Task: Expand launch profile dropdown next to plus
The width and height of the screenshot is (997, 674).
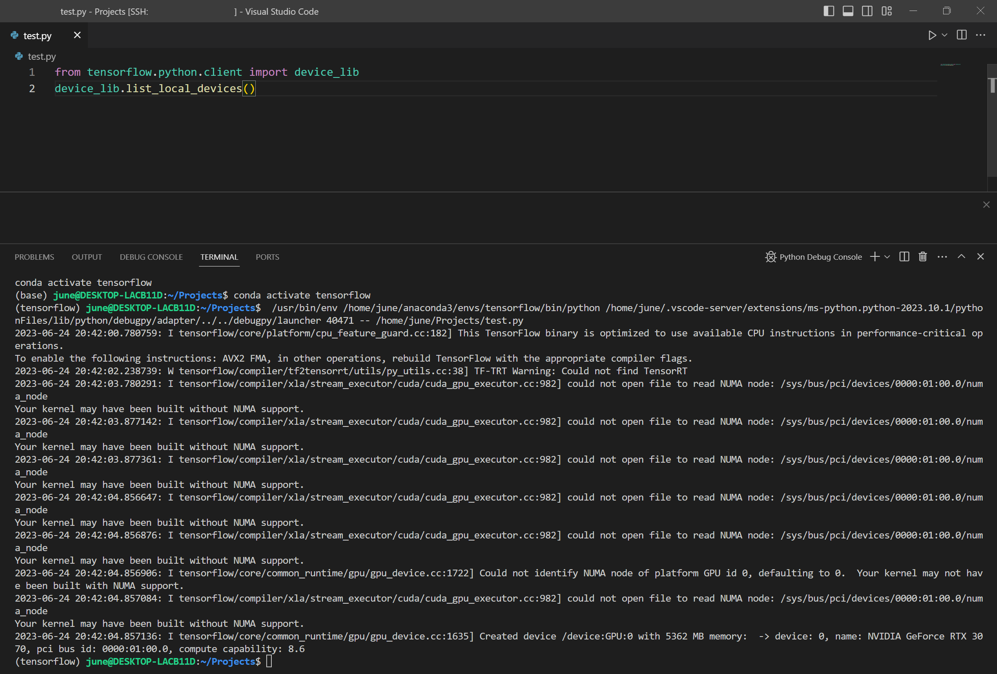Action: pyautogui.click(x=887, y=257)
